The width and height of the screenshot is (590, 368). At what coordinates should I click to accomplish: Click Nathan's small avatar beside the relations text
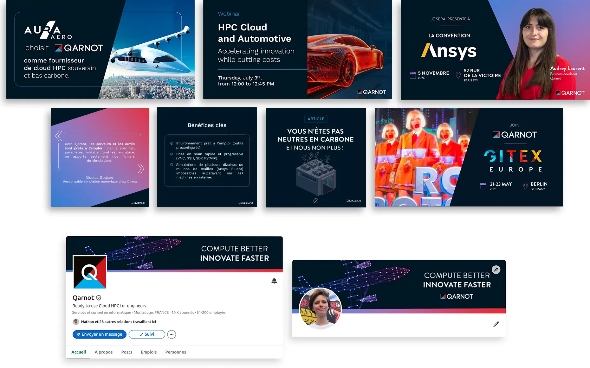pos(76,322)
